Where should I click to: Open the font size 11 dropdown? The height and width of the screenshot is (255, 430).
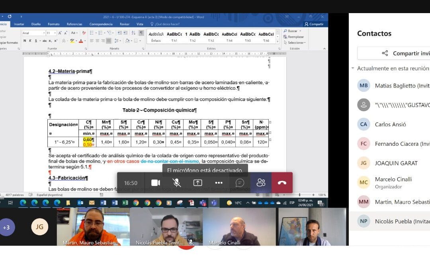pyautogui.click(x=55, y=33)
